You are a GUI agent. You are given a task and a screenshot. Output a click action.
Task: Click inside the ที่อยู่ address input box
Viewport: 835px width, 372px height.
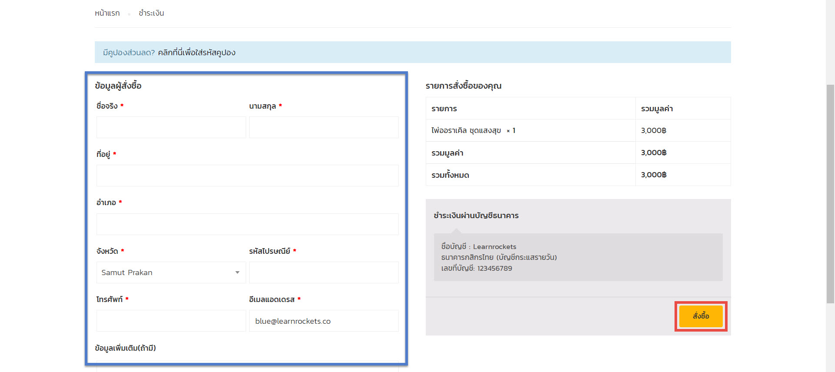click(x=247, y=176)
